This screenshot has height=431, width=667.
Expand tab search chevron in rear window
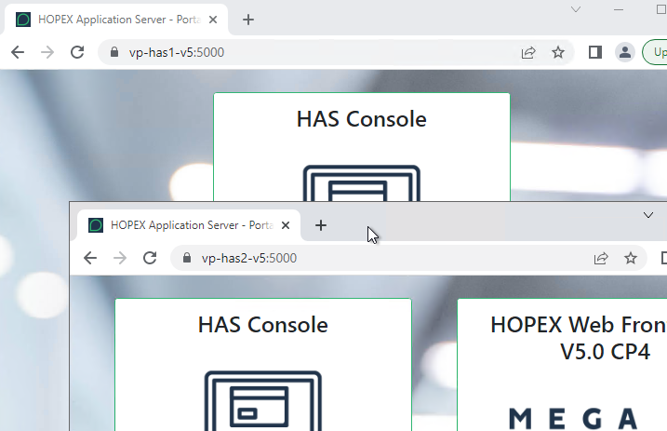(576, 9)
